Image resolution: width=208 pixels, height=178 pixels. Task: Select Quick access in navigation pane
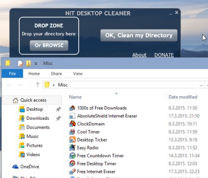(32, 100)
